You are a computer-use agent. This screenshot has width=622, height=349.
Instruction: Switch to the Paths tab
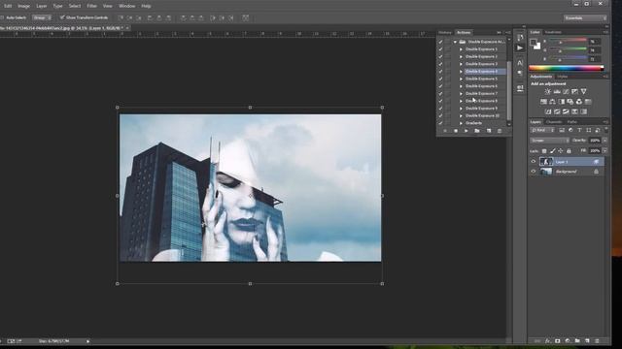tap(572, 122)
